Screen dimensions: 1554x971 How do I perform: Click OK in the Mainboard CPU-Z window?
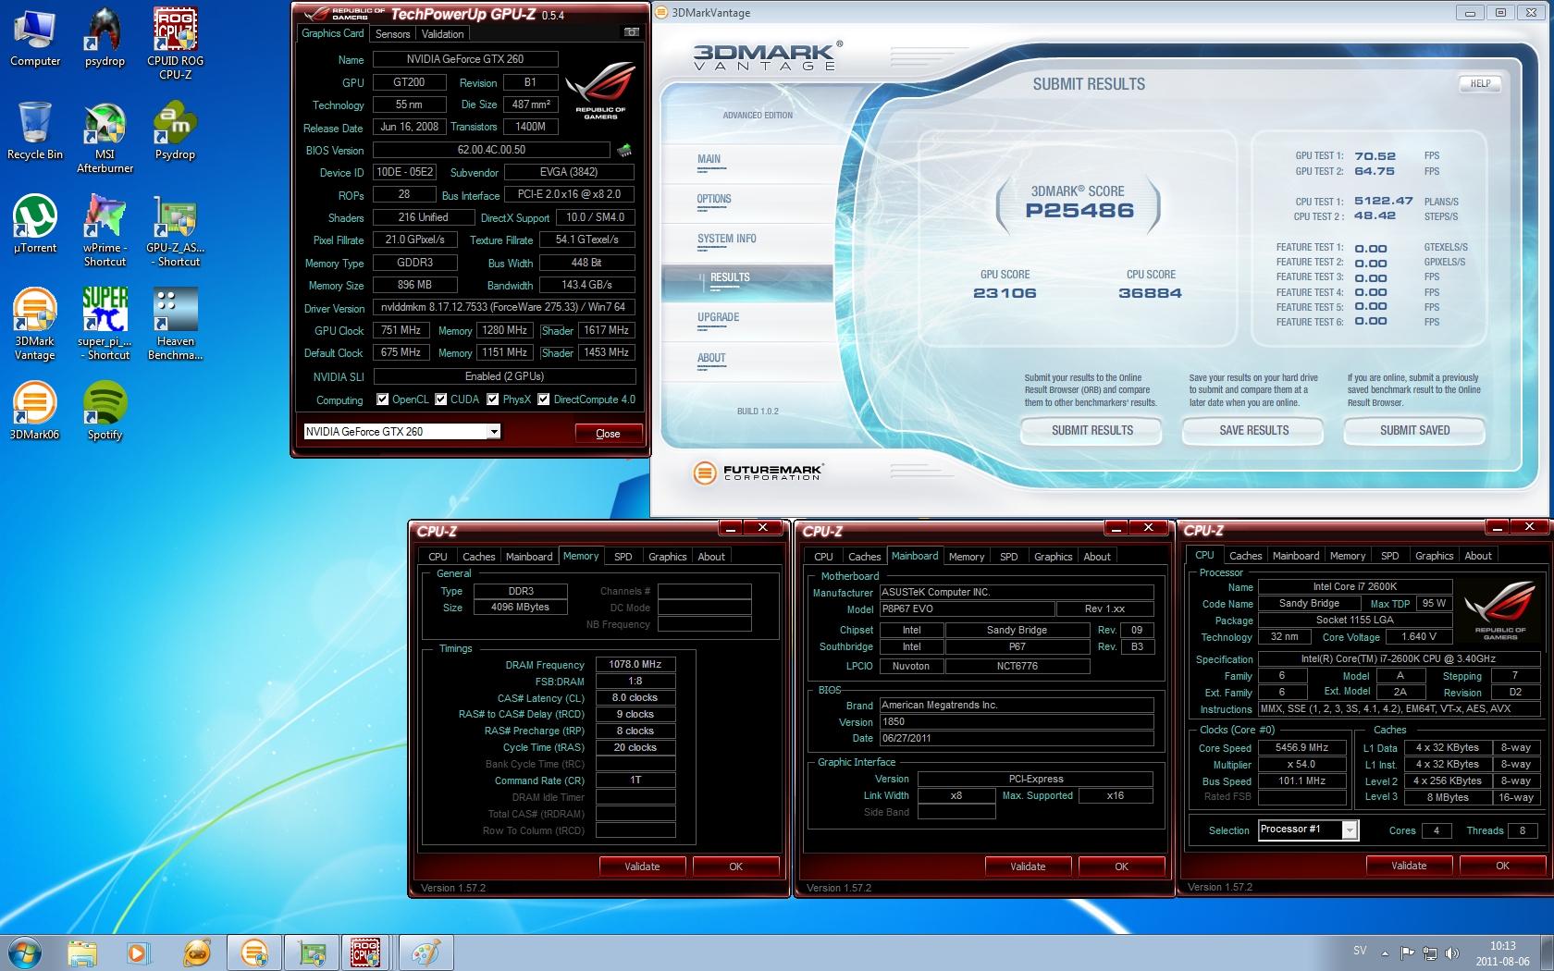click(x=1121, y=867)
